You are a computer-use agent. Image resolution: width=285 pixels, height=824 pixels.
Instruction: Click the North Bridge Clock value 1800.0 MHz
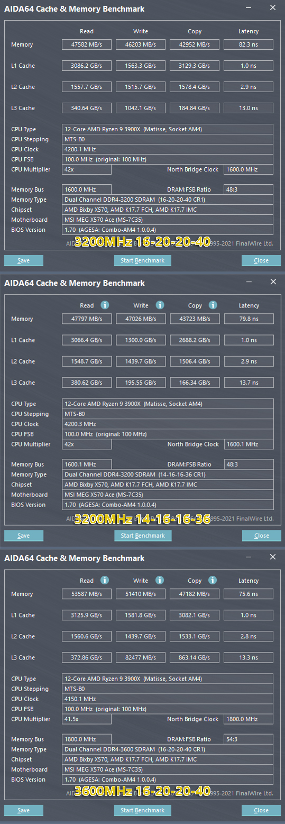tap(249, 719)
